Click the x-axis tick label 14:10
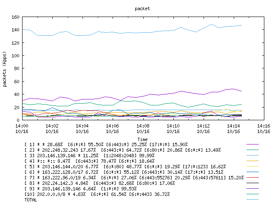 coord(173,126)
